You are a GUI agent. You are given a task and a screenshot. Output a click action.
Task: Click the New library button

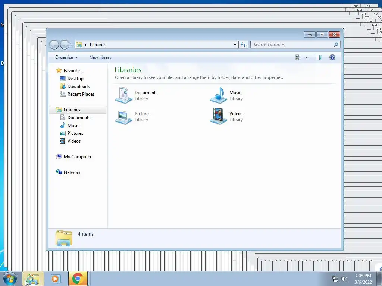(100, 57)
